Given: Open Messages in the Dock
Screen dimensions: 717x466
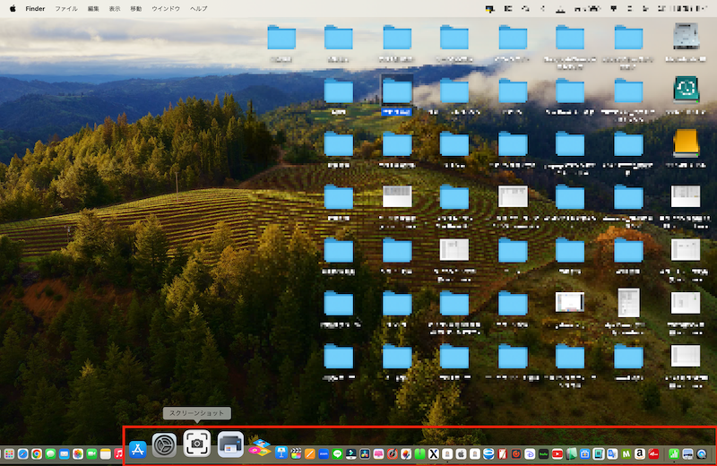Looking at the screenshot, I should tap(50, 453).
